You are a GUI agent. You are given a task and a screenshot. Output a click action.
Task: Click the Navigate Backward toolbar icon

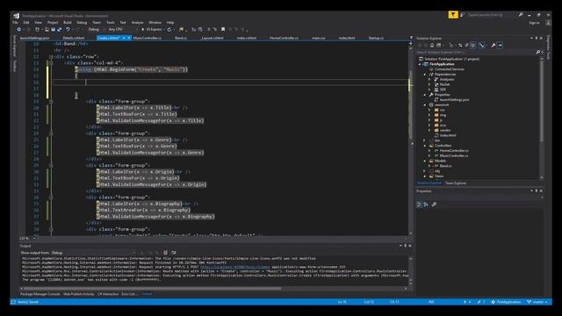coord(19,29)
